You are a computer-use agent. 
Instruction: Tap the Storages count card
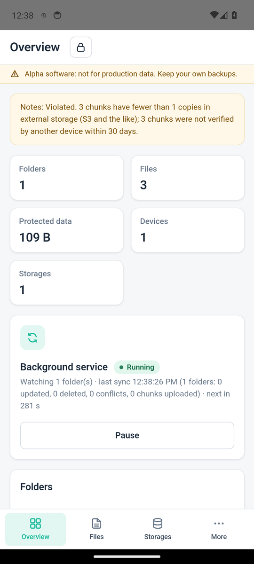click(x=67, y=282)
